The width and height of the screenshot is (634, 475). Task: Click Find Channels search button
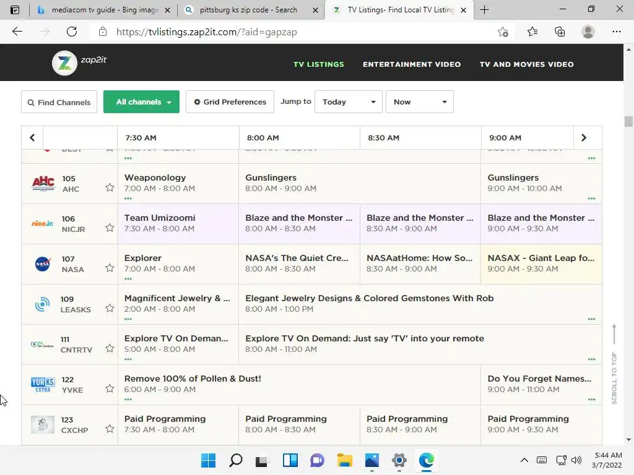(59, 102)
